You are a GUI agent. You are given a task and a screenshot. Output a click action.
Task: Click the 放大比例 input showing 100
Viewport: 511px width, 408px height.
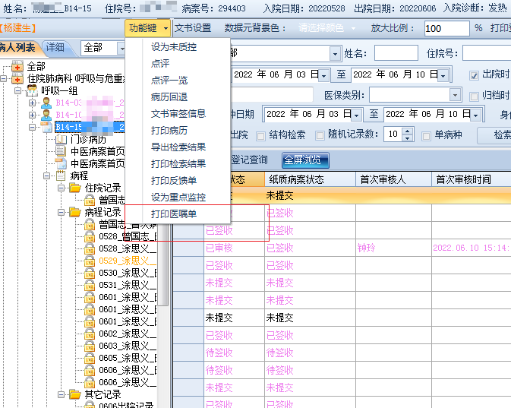446,29
